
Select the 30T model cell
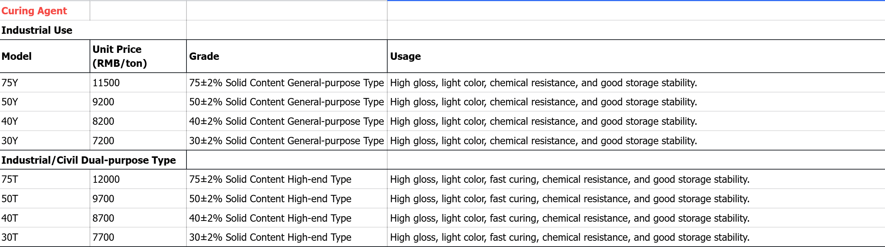(x=45, y=237)
